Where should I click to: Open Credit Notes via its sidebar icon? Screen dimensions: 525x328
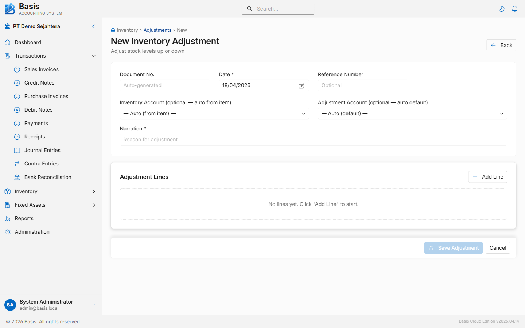[x=17, y=83]
